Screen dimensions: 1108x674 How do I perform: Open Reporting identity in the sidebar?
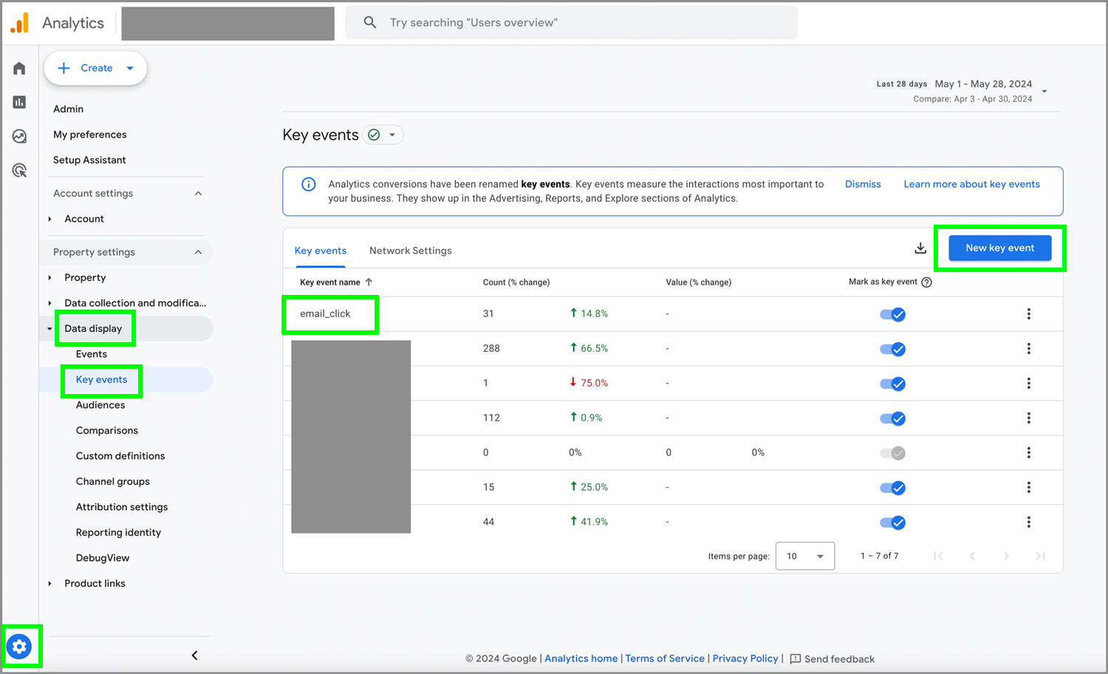click(118, 533)
